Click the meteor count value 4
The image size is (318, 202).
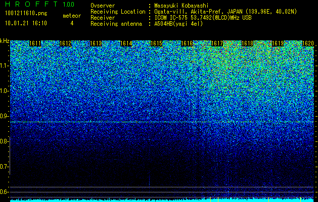pyautogui.click(x=72, y=23)
